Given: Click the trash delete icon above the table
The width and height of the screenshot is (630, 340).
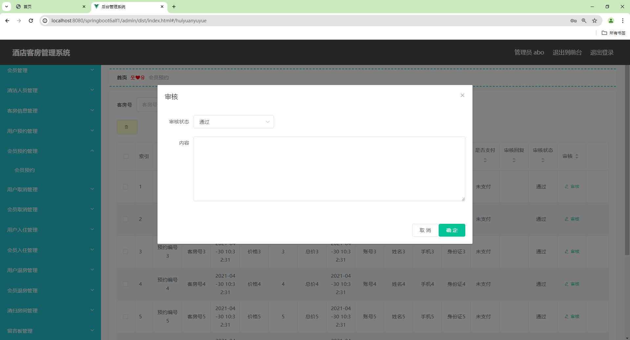Looking at the screenshot, I should pos(127,127).
